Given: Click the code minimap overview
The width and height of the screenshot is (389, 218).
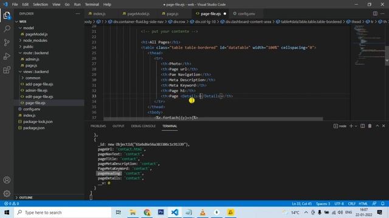Looking at the screenshot, I should (x=367, y=46).
